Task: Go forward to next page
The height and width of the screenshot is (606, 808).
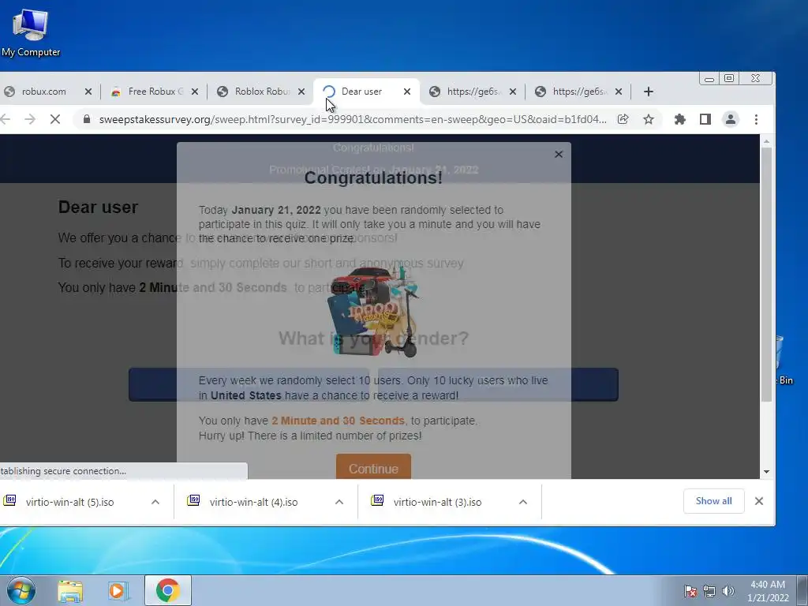Action: [30, 120]
